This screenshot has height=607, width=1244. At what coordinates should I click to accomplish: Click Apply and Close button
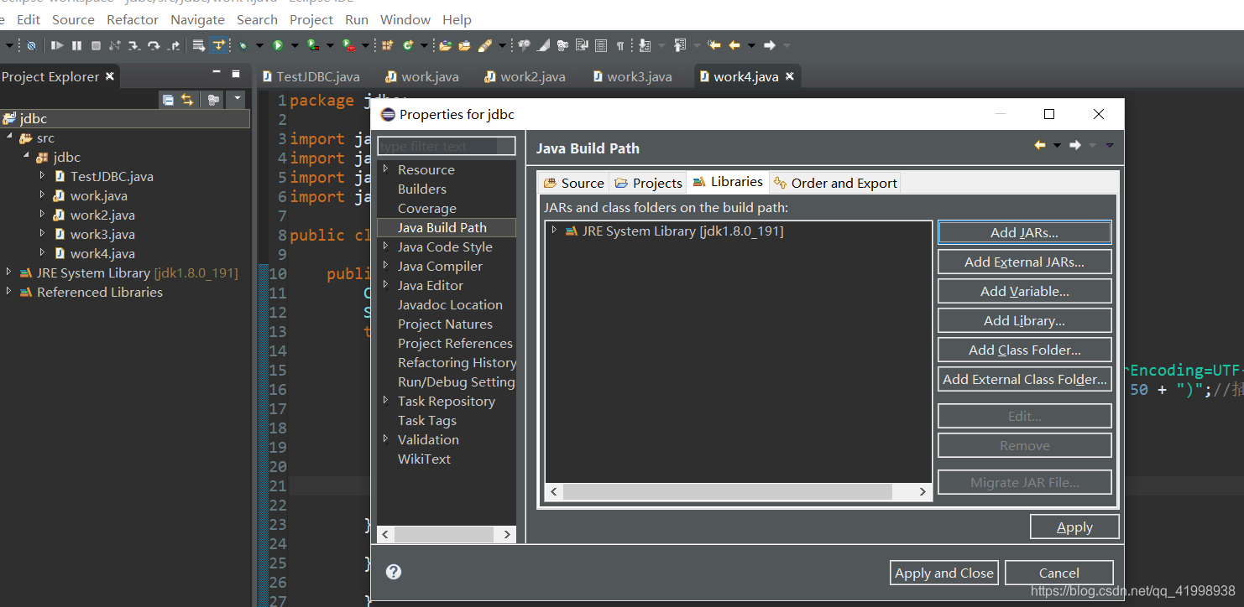944,573
